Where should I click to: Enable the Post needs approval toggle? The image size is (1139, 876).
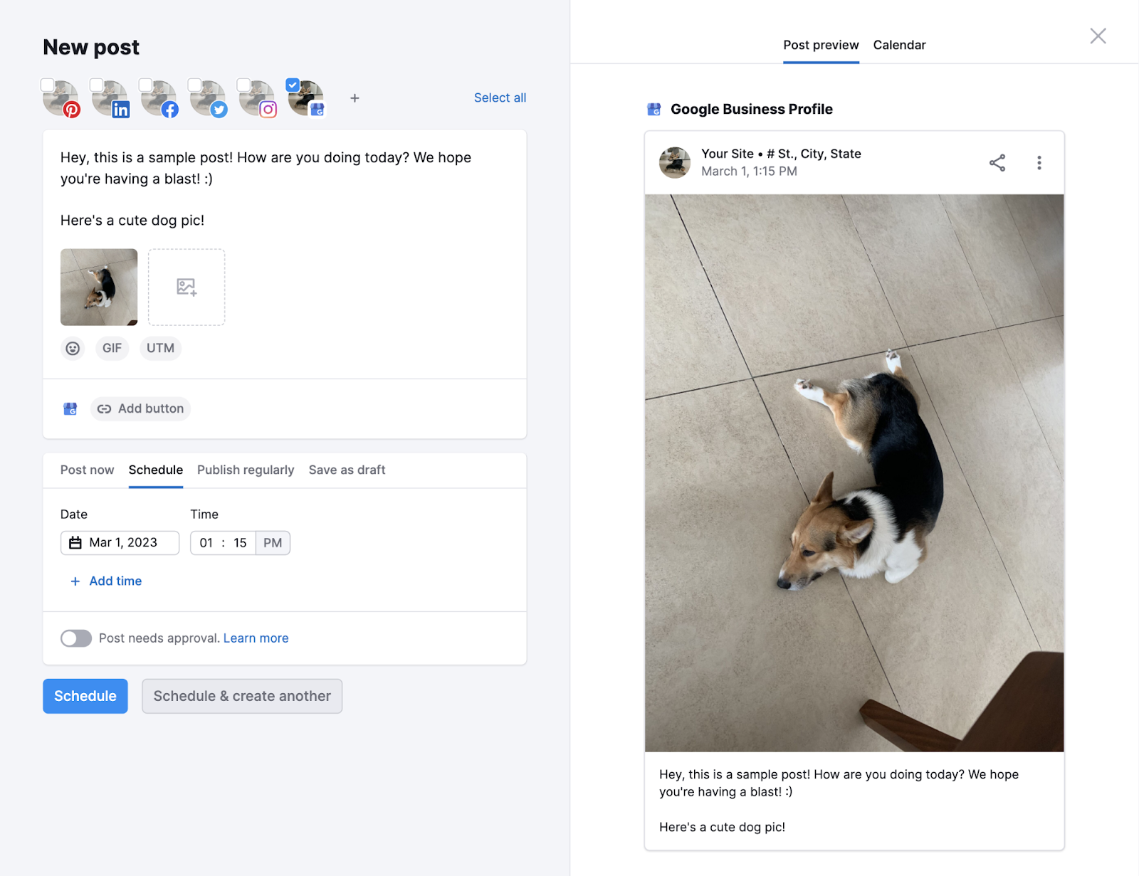pos(75,638)
